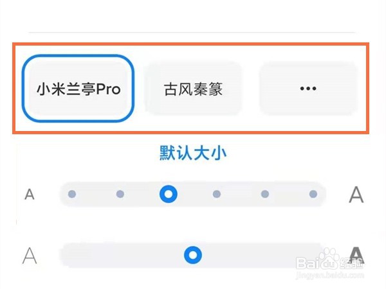Open more fonts via the three-dot button

click(308, 89)
